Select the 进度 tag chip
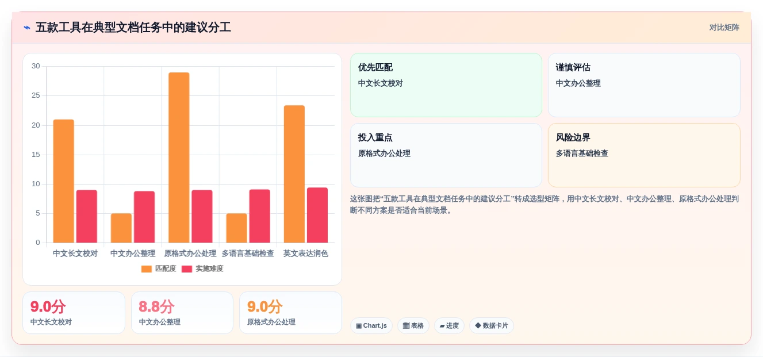This screenshot has height=357, width=763. pos(449,325)
